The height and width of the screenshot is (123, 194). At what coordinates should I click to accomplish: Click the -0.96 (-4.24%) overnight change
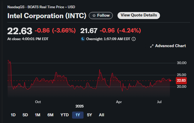click(x=120, y=30)
